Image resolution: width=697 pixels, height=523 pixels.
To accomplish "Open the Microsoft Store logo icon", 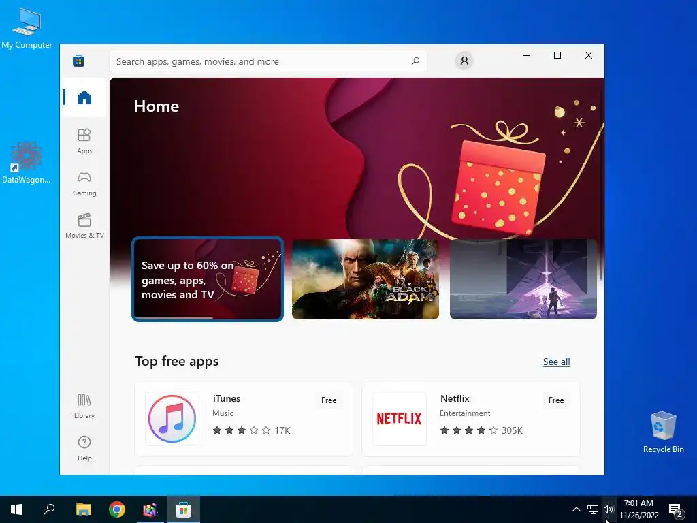I will tap(79, 61).
